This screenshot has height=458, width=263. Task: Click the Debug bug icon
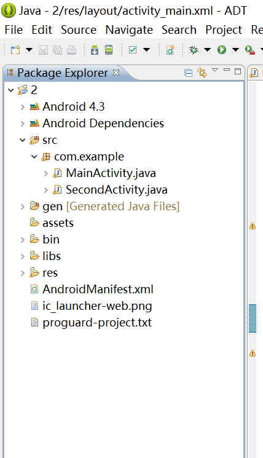(x=194, y=50)
